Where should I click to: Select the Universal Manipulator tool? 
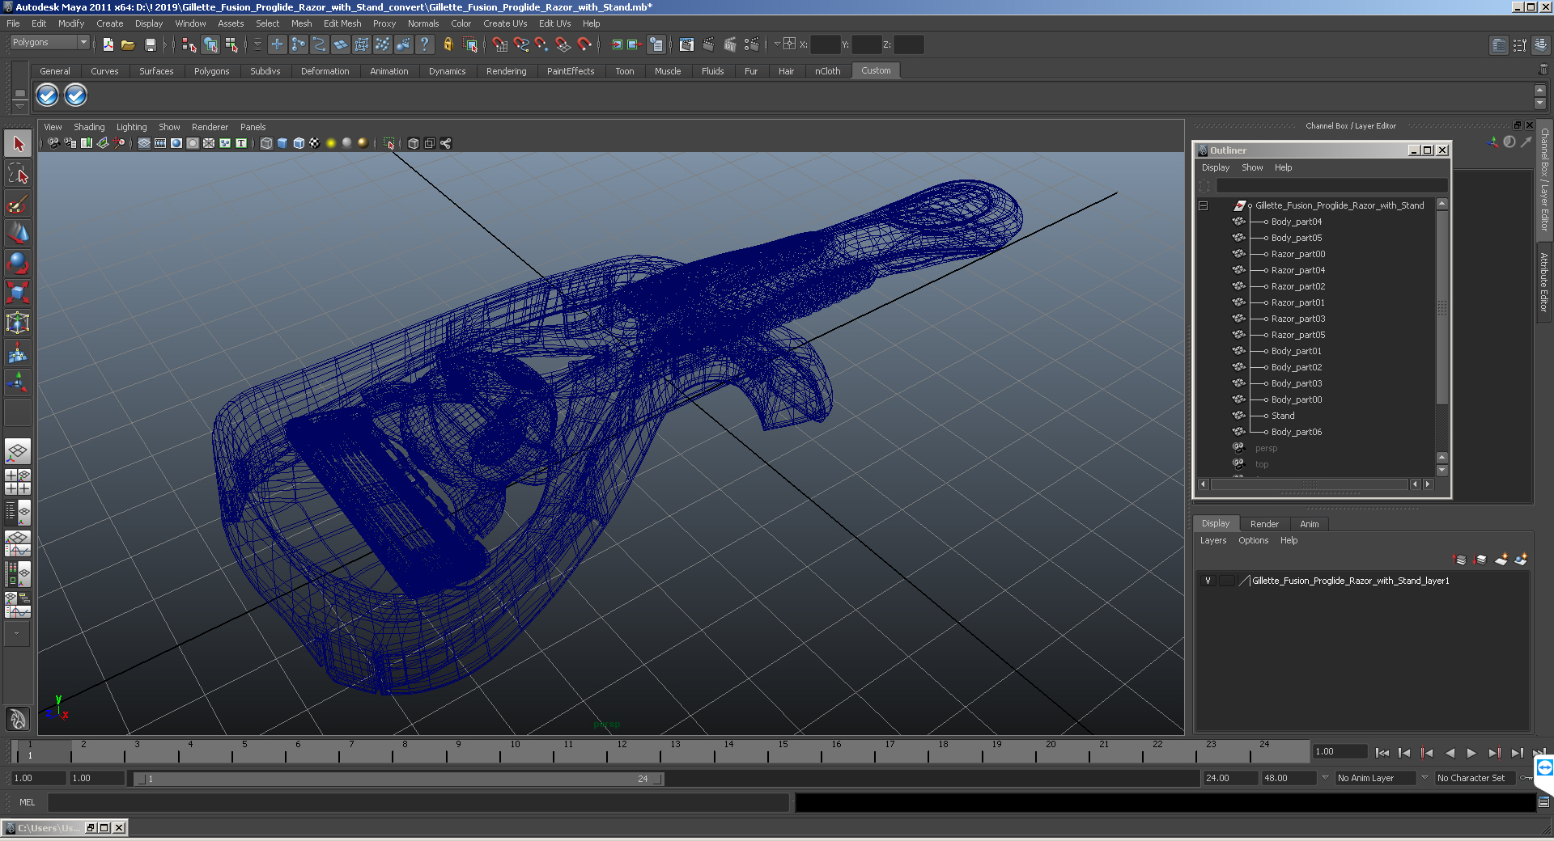(x=18, y=323)
